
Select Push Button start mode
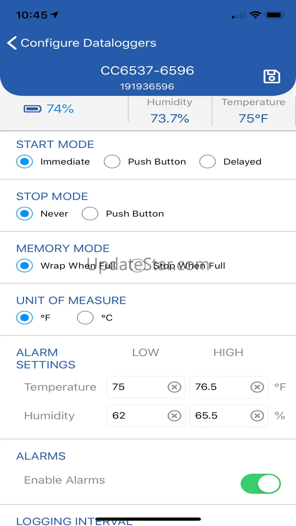[x=112, y=162]
